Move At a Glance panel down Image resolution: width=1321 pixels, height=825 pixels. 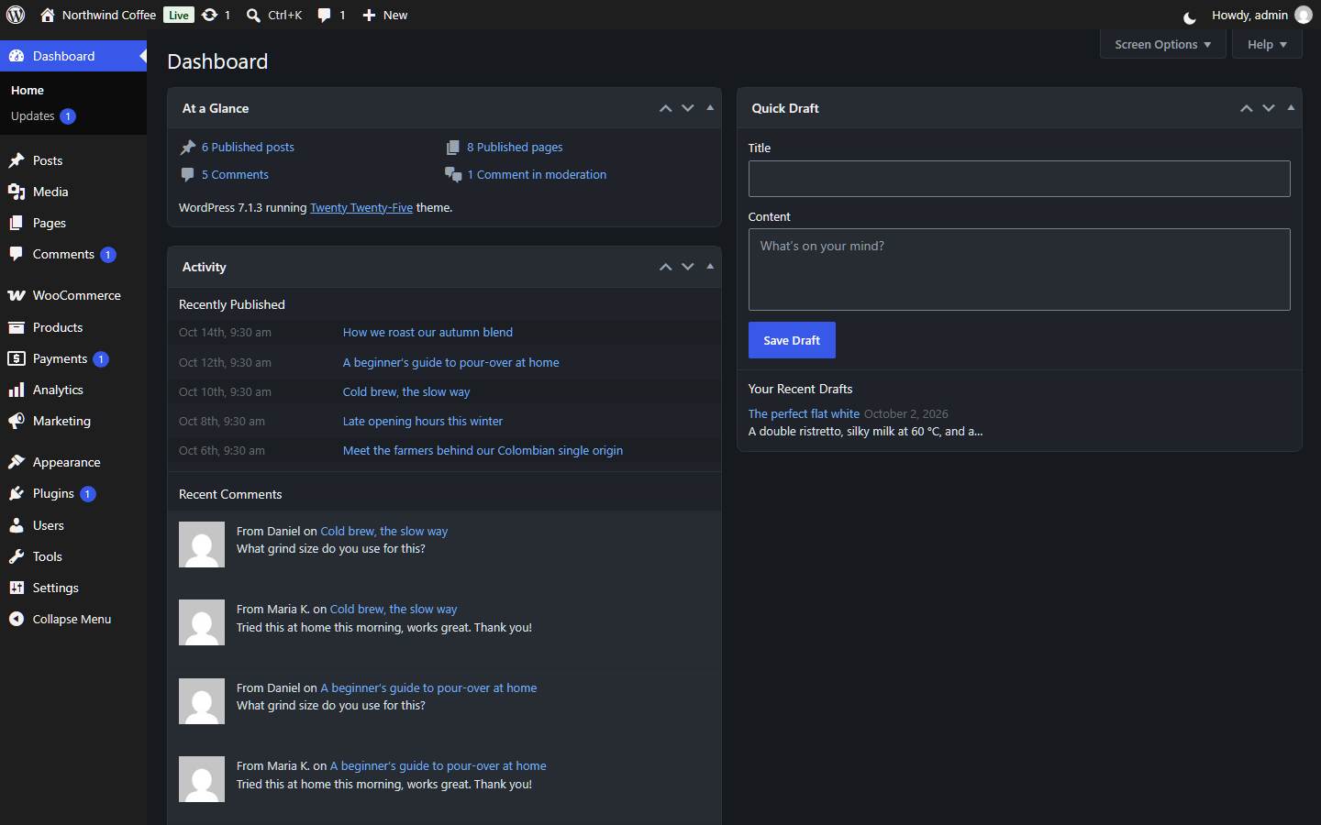tap(688, 108)
